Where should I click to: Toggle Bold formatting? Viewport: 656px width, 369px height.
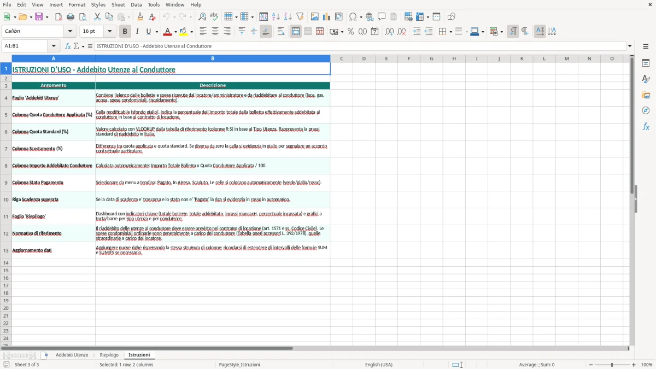tap(125, 32)
